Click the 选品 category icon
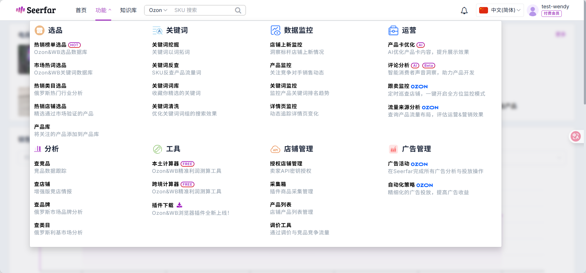Image resolution: width=586 pixels, height=273 pixels. click(40, 30)
